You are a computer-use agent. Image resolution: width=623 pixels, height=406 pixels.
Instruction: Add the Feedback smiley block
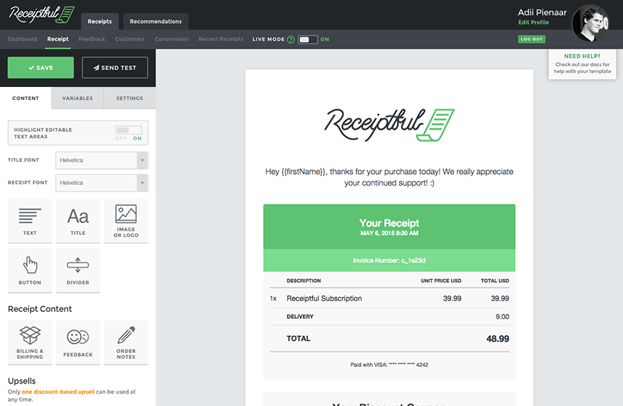click(78, 342)
